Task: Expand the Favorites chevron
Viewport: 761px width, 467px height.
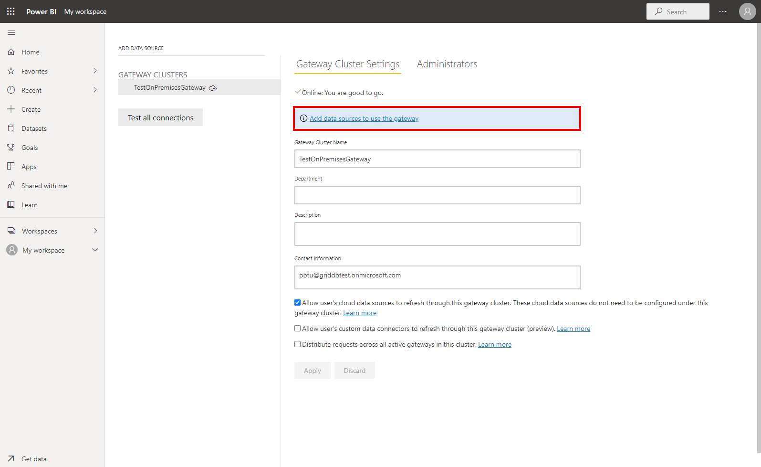Action: 95,71
